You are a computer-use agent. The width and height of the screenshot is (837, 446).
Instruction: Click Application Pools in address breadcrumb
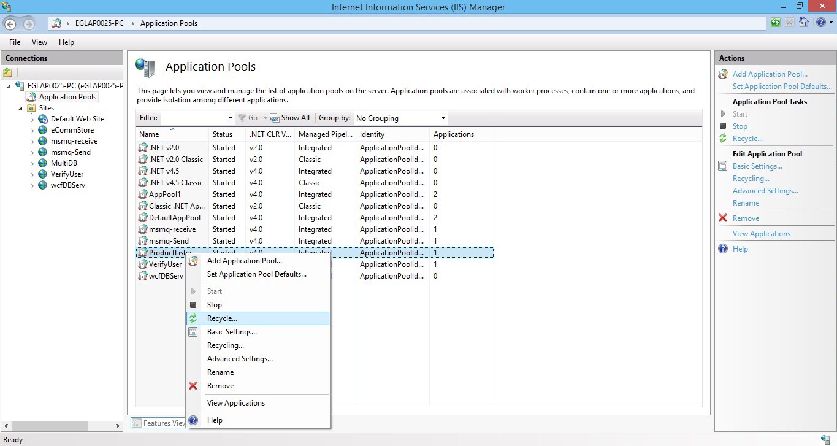(169, 23)
